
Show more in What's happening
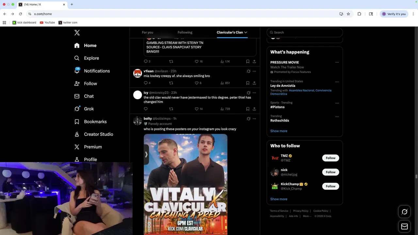point(279,131)
